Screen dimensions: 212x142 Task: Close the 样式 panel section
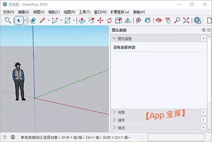coord(203,128)
